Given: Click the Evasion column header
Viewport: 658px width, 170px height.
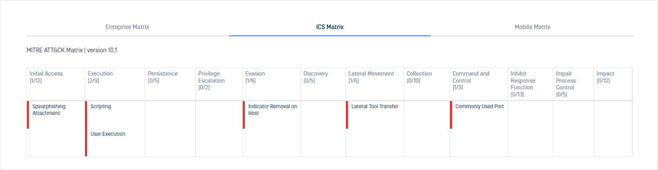Looking at the screenshot, I should pos(272,84).
